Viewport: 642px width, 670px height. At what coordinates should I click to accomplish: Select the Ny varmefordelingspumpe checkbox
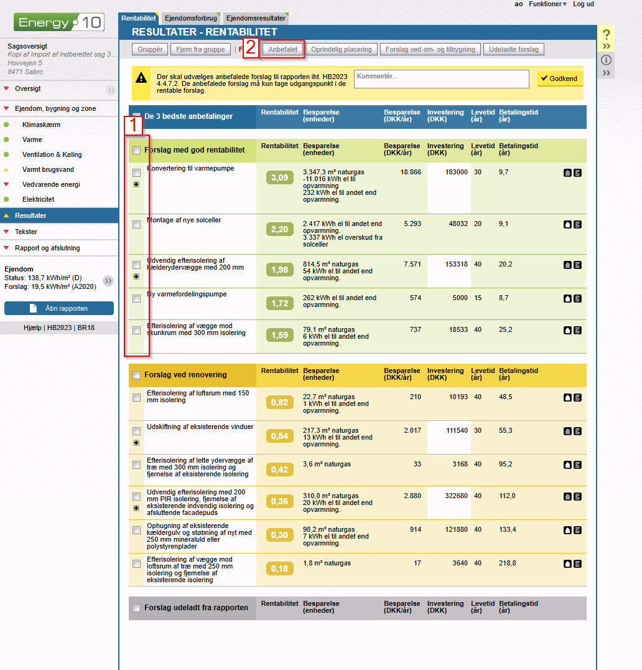click(136, 298)
